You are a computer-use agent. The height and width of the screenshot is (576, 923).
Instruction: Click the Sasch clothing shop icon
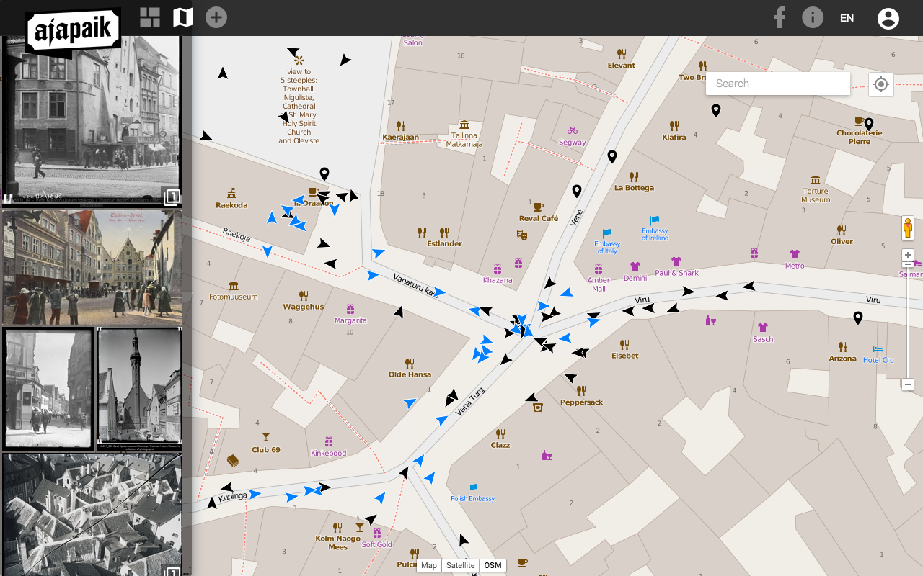[763, 328]
